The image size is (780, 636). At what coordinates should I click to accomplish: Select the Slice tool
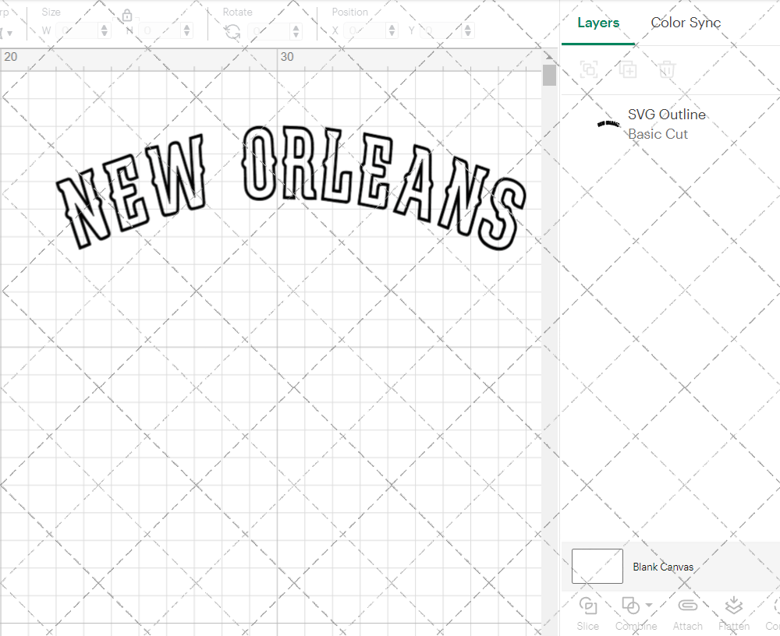[x=587, y=613]
